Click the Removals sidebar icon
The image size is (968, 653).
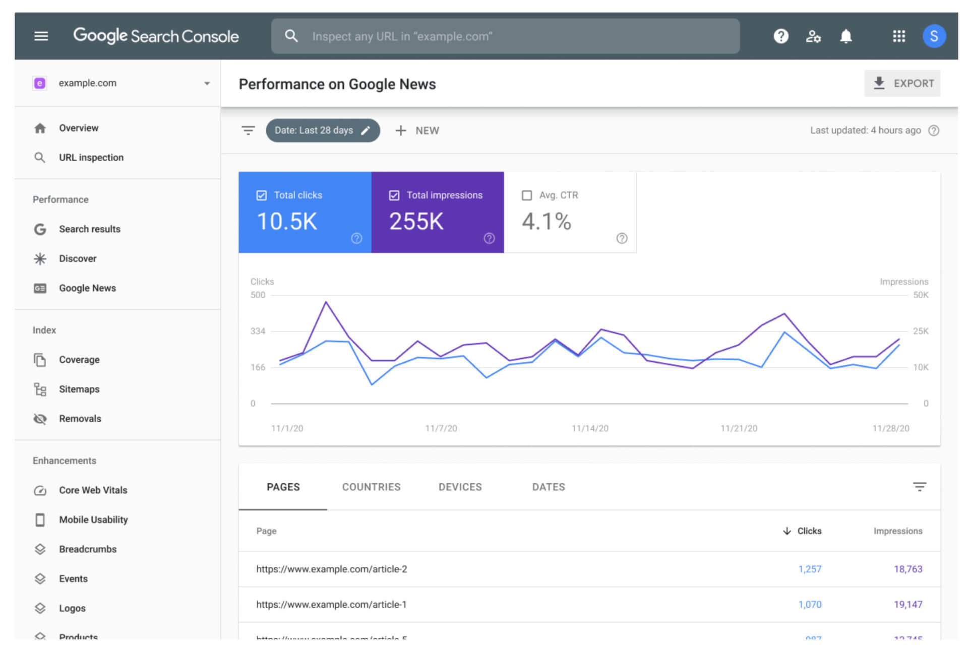(40, 418)
